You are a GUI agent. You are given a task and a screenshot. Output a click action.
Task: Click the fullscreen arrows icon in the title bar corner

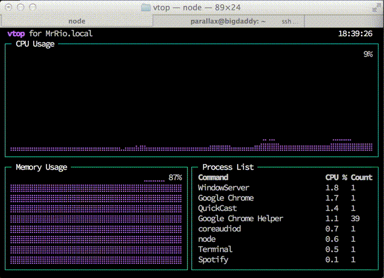376,8
